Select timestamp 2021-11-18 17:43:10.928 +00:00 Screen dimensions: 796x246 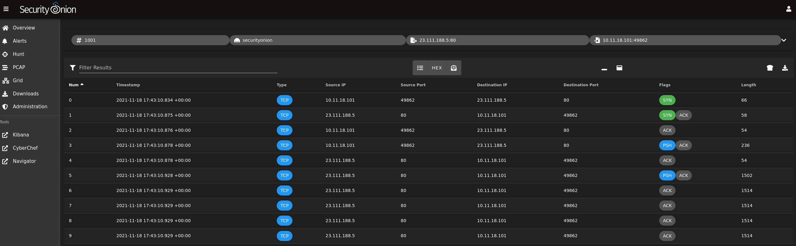[153, 176]
